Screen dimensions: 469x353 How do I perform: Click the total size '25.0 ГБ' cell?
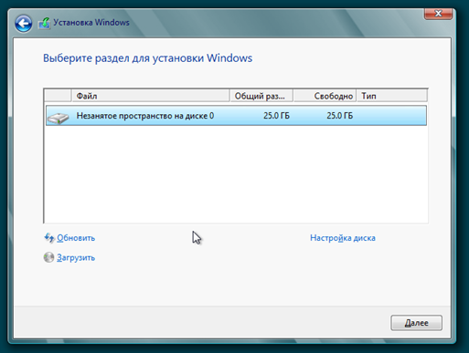coord(276,116)
